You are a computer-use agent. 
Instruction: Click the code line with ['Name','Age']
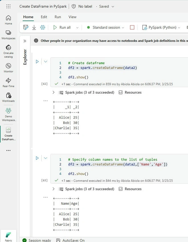click(118, 164)
